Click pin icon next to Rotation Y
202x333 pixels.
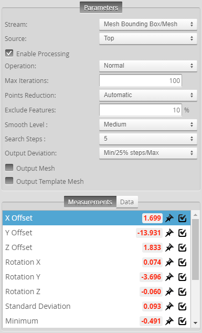169,277
